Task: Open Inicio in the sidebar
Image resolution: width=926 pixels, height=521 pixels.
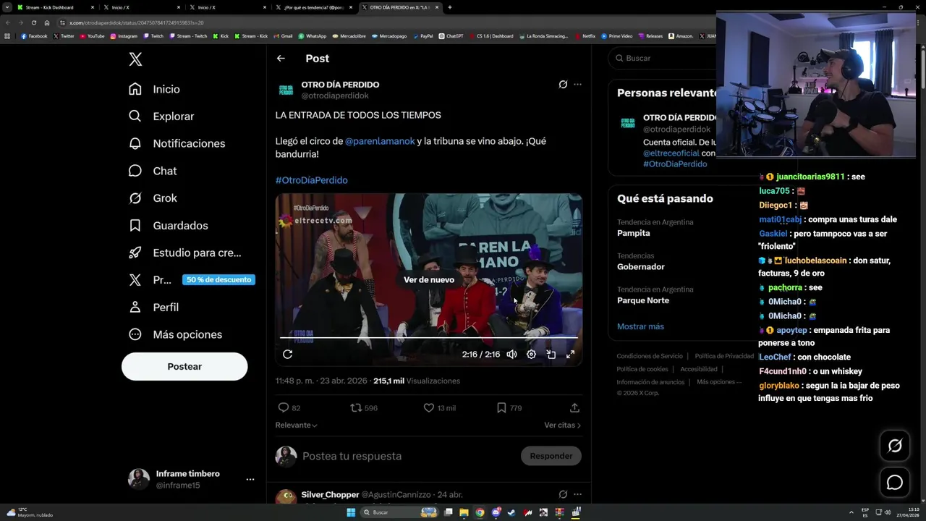Action: pyautogui.click(x=154, y=89)
